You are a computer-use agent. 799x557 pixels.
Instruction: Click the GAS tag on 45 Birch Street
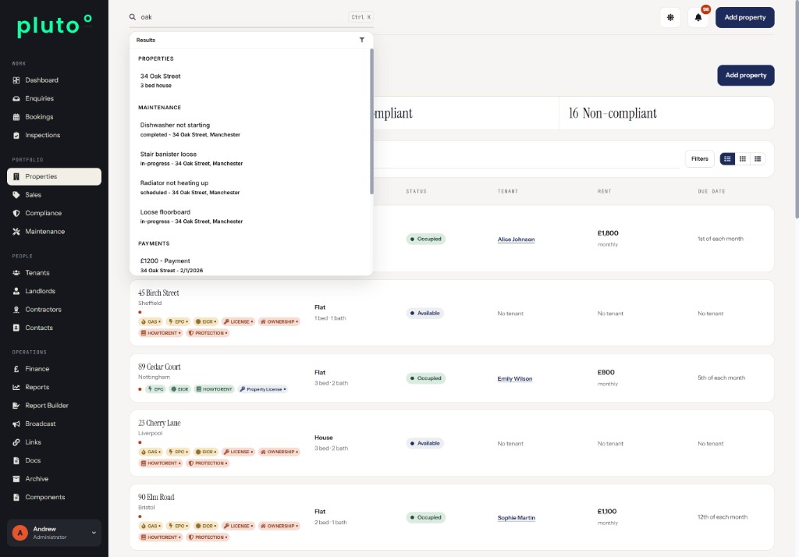pyautogui.click(x=151, y=321)
